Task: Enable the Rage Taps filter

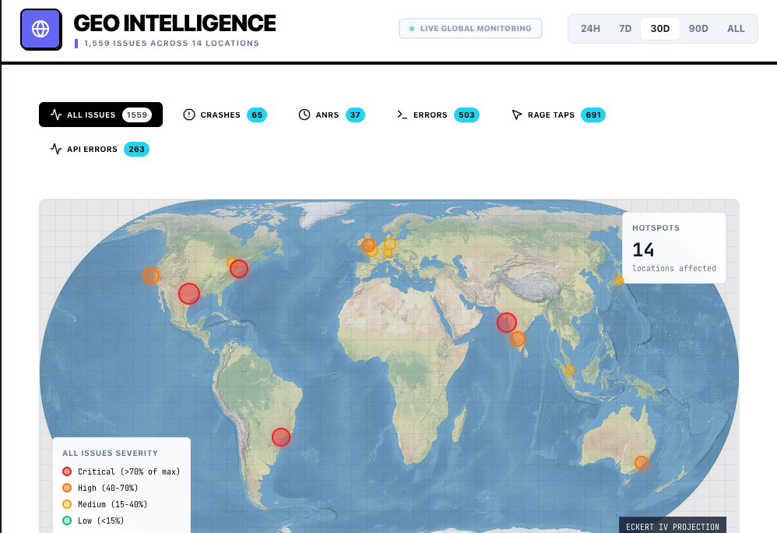Action: [x=557, y=115]
